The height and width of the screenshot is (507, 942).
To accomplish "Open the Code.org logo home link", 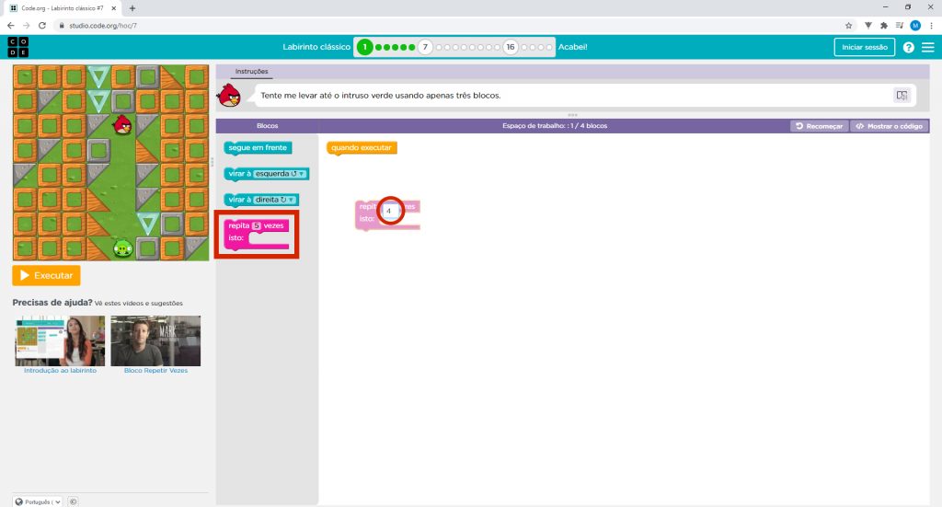I will (18, 47).
